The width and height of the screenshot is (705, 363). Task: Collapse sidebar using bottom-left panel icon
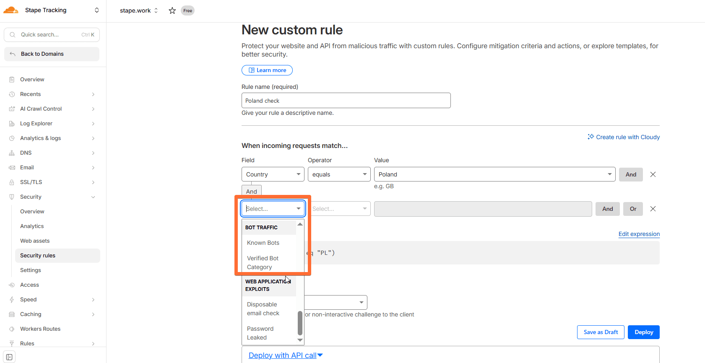[9, 357]
